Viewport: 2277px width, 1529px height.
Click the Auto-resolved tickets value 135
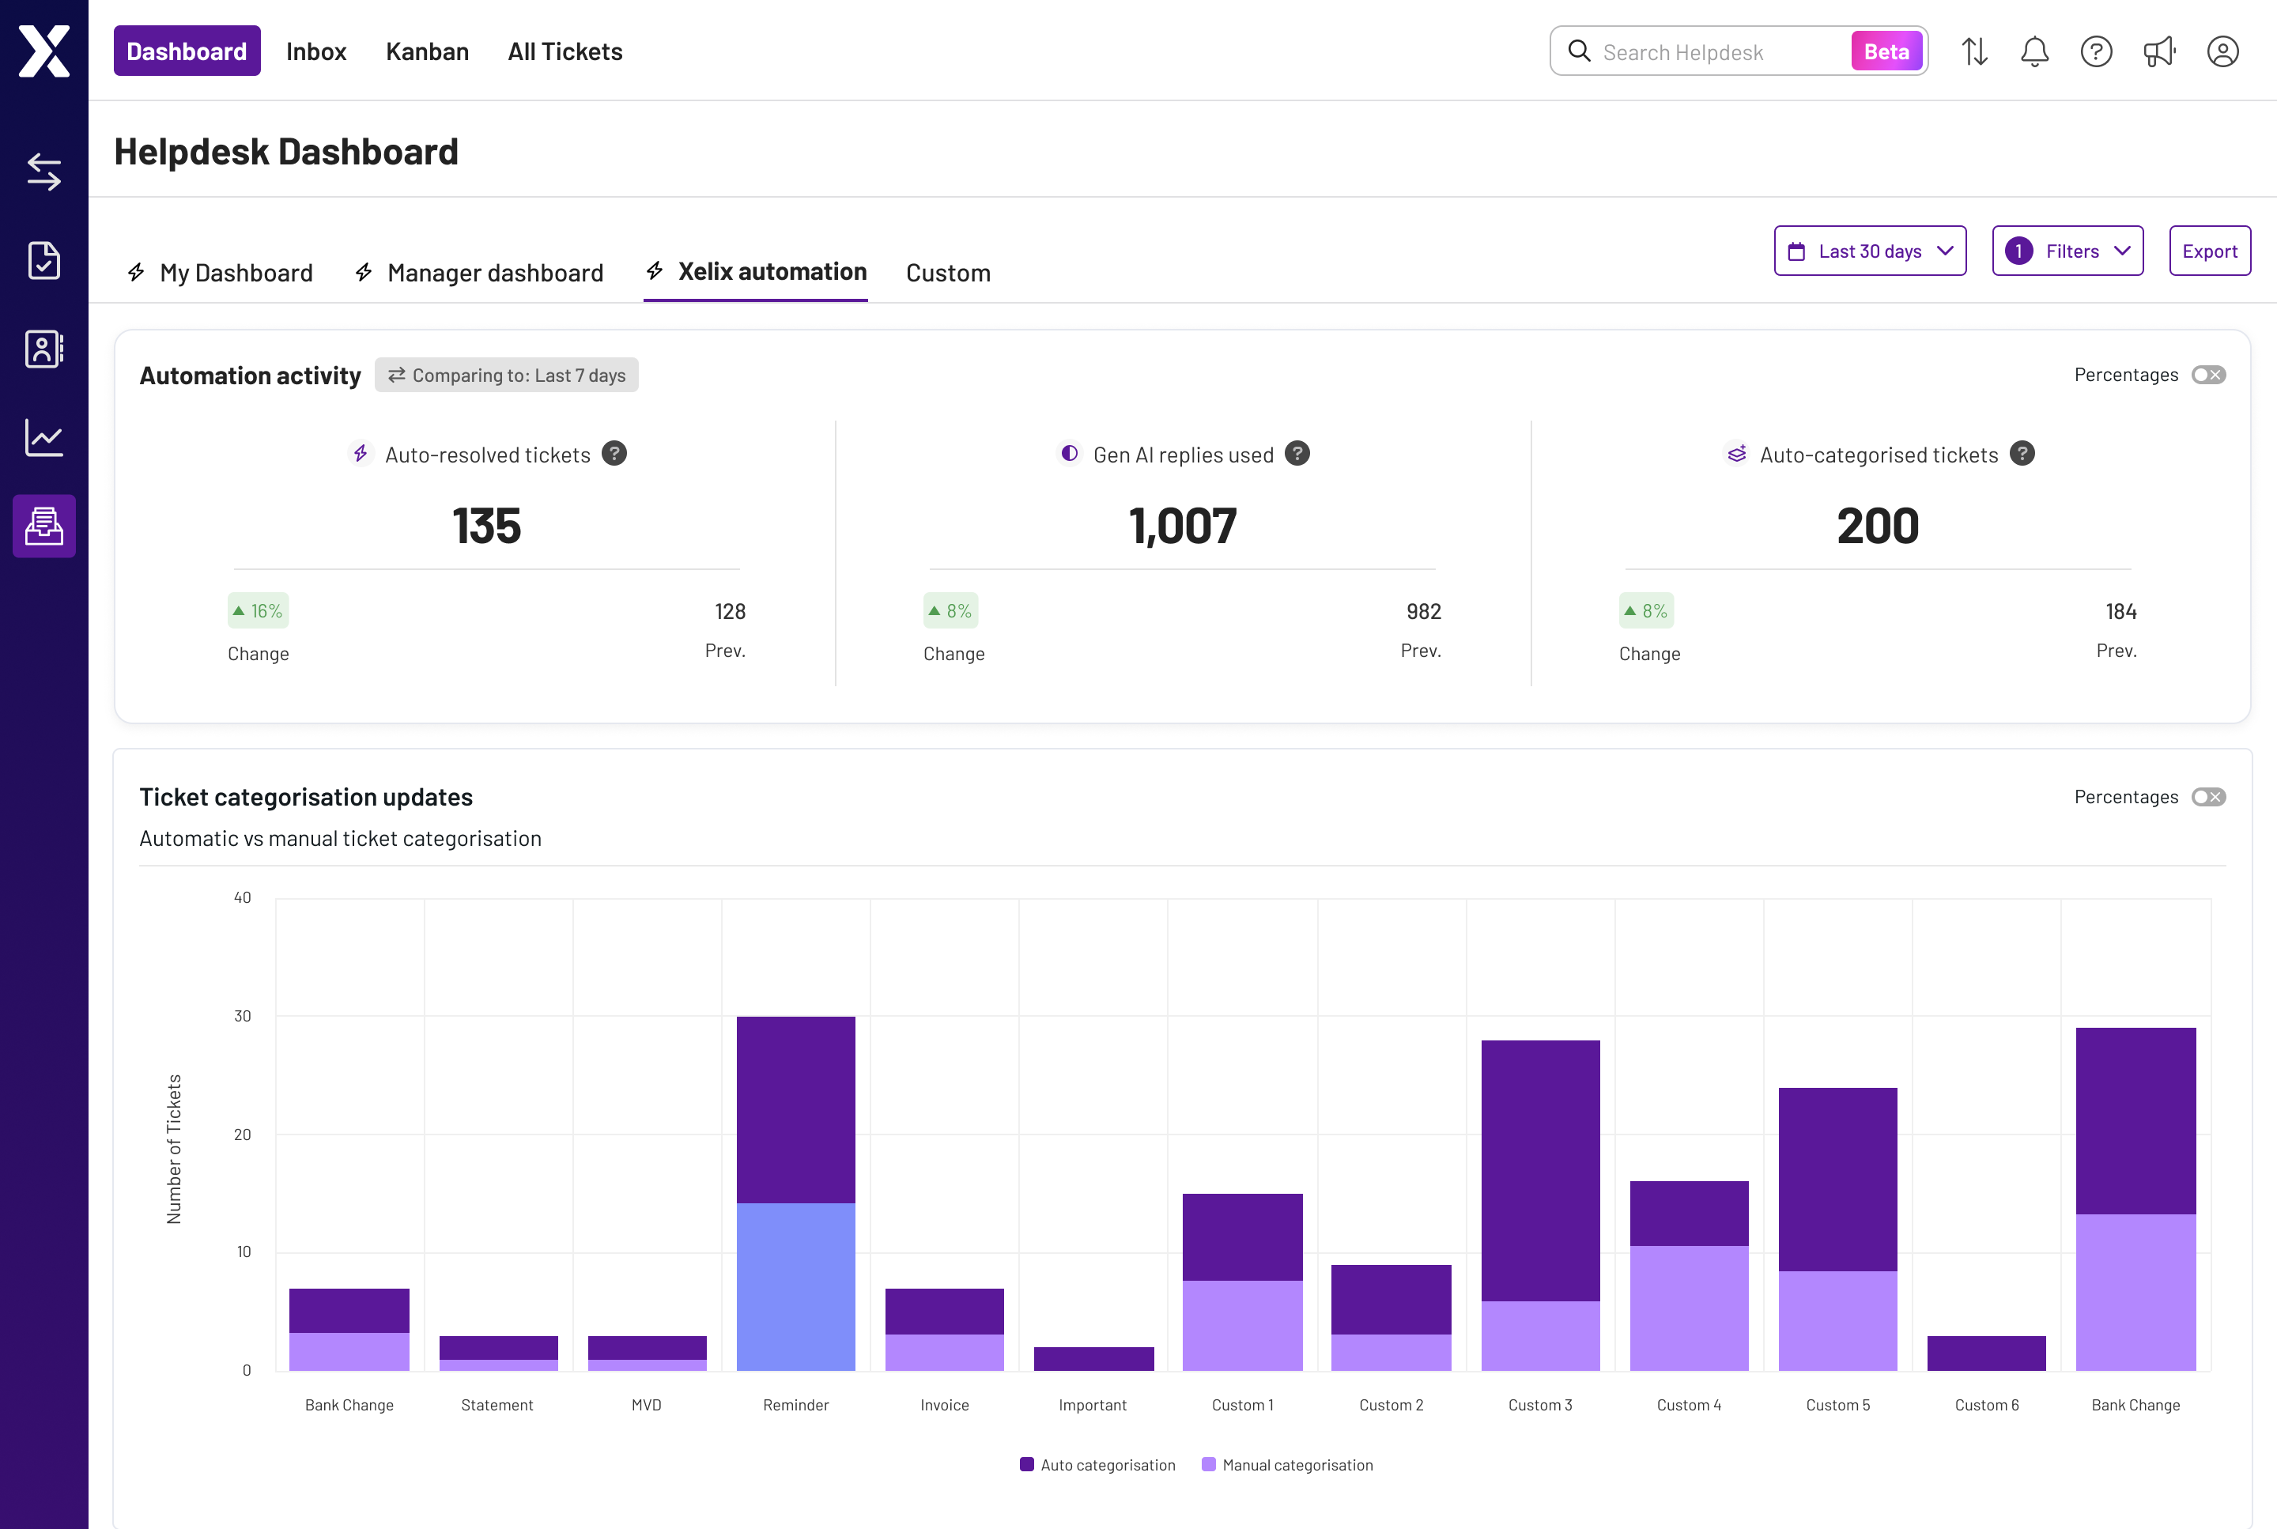[486, 526]
